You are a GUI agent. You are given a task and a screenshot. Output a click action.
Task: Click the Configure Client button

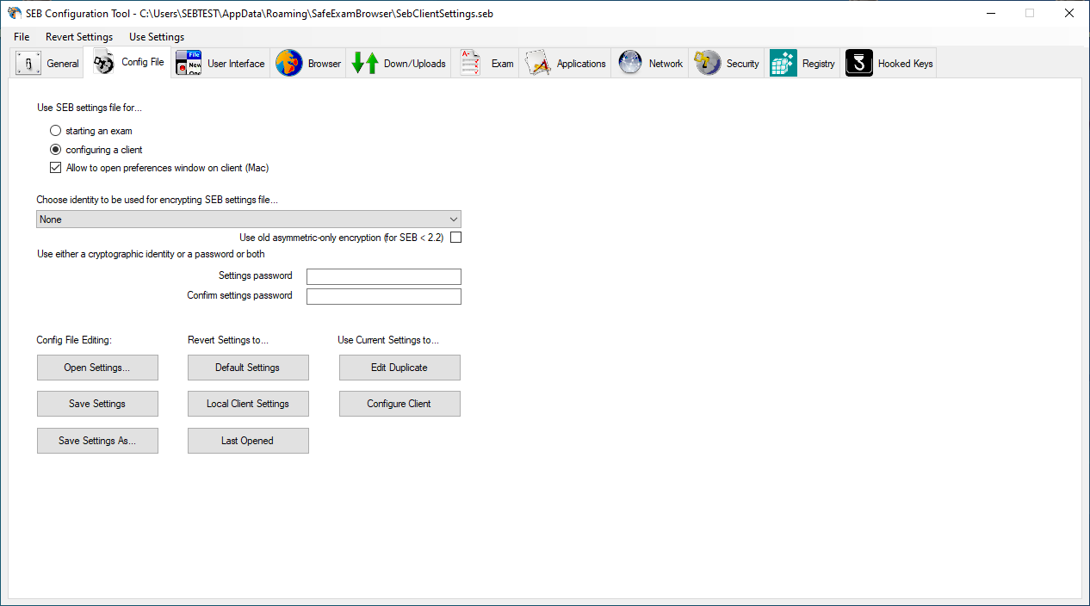(399, 404)
